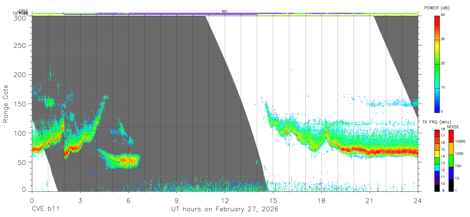Click the red segment of TX FRQ bar (17–18 MHz)
The width and height of the screenshot is (470, 217).
click(x=437, y=132)
